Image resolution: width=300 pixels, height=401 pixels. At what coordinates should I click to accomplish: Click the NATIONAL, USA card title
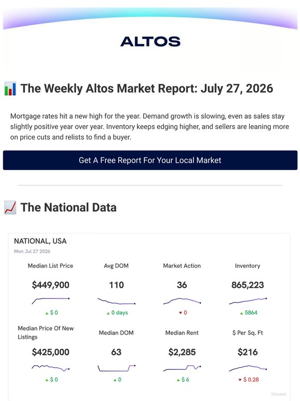40,241
